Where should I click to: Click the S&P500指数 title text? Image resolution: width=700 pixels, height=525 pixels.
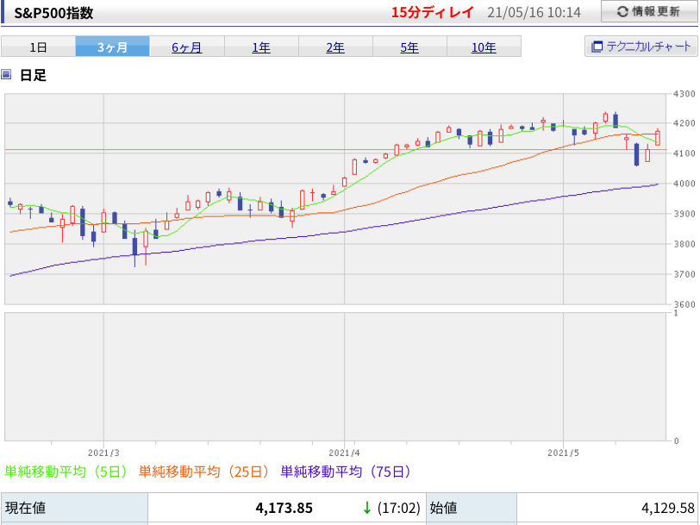tap(53, 13)
